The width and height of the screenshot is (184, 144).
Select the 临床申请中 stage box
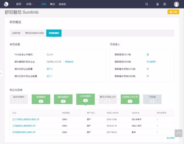pos(19,99)
